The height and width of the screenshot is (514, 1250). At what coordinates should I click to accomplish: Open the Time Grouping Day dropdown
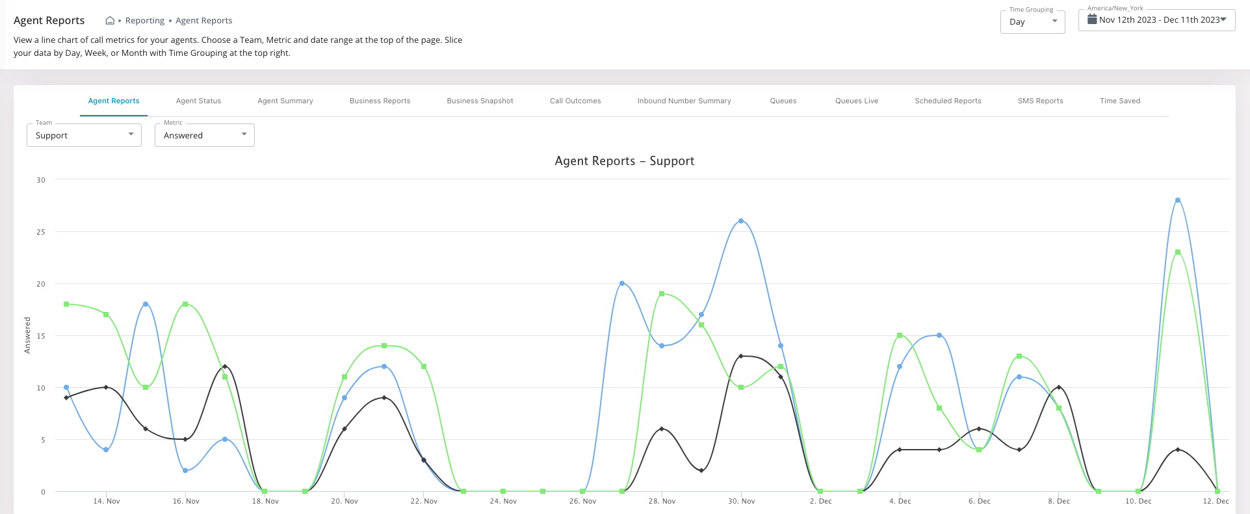pos(1032,21)
